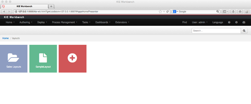Click the red plus tile to add layout
The width and height of the screenshot is (251, 104).
click(73, 59)
